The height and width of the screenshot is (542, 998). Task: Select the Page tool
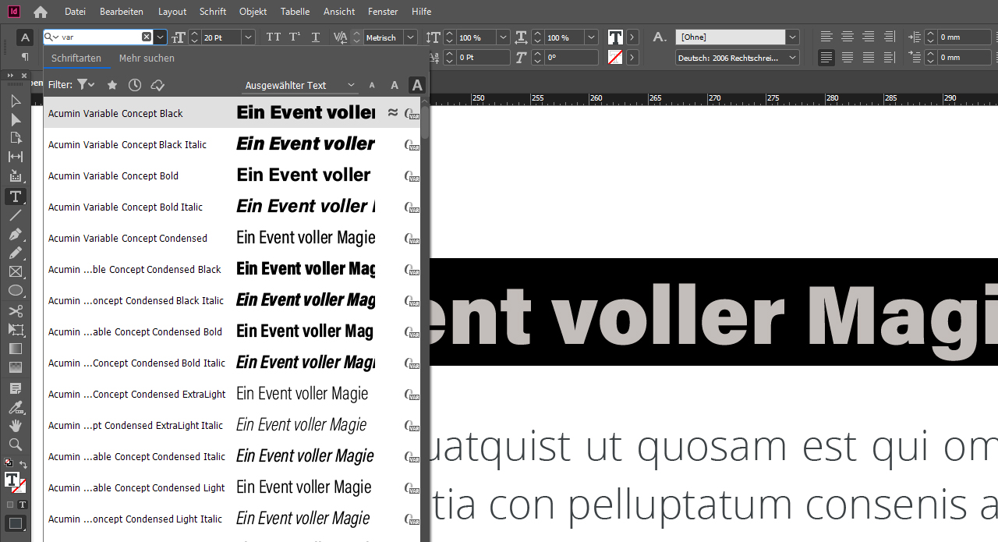pyautogui.click(x=15, y=138)
